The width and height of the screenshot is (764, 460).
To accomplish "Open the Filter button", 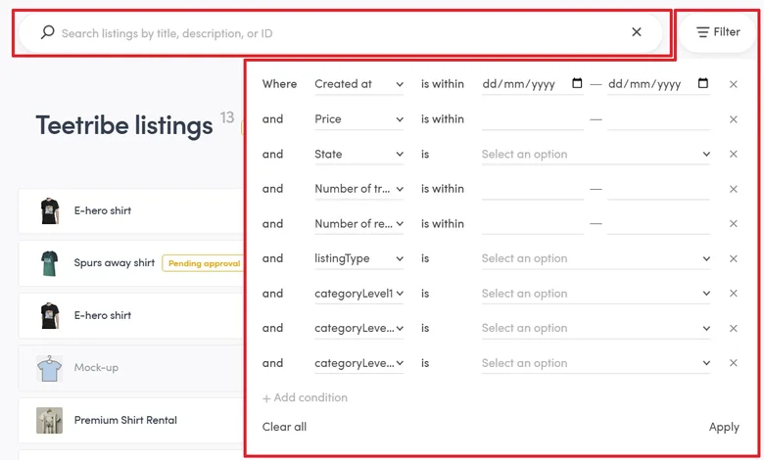I will pyautogui.click(x=718, y=32).
